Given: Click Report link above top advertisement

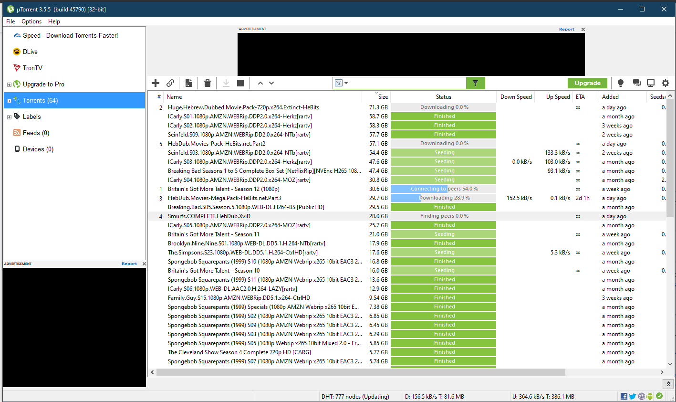Looking at the screenshot, I should [x=566, y=30].
